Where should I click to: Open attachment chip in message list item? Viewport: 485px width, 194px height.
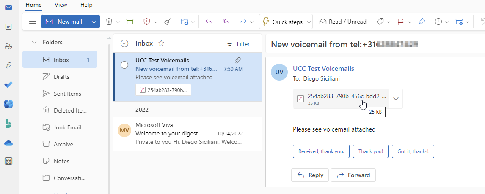(x=163, y=90)
